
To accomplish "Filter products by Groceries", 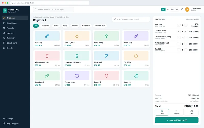I will [x=45, y=26].
